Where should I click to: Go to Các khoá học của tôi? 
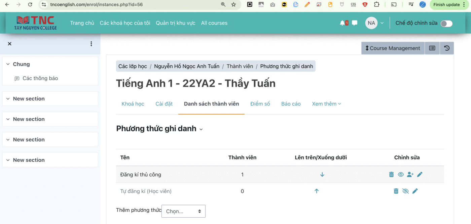(125, 23)
